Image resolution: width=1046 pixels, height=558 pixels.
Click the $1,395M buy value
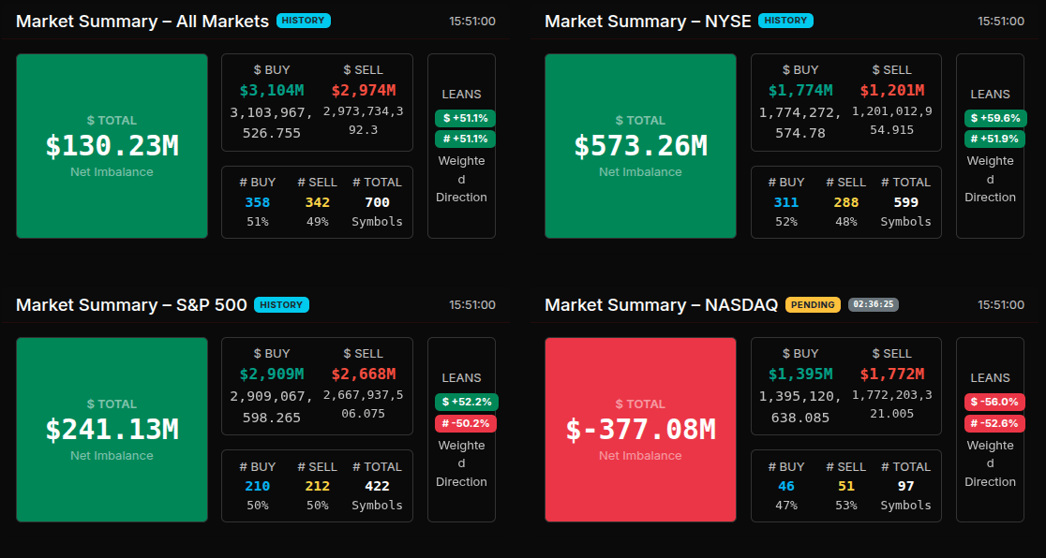(x=800, y=374)
